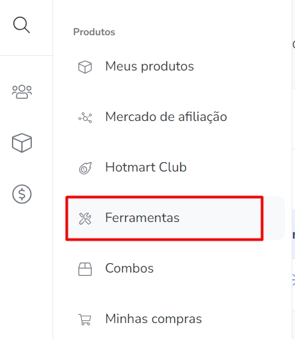The image size is (295, 339).
Task: Click the network icon beside Mercado de afiliação
Action: point(85,118)
